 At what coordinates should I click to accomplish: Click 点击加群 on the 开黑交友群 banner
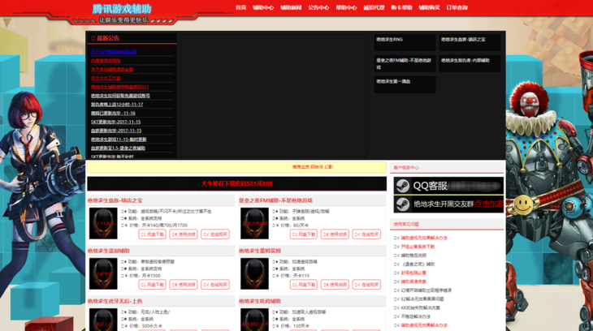coord(489,204)
